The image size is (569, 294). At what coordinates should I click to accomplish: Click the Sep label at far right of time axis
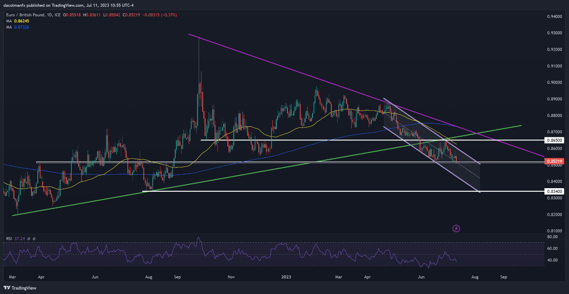point(503,276)
